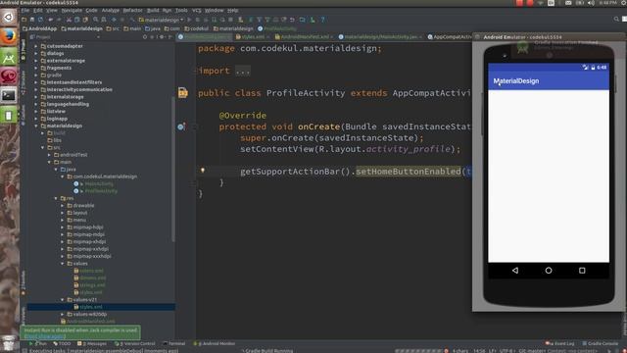Open the Android Monitor tool window

pos(215,343)
